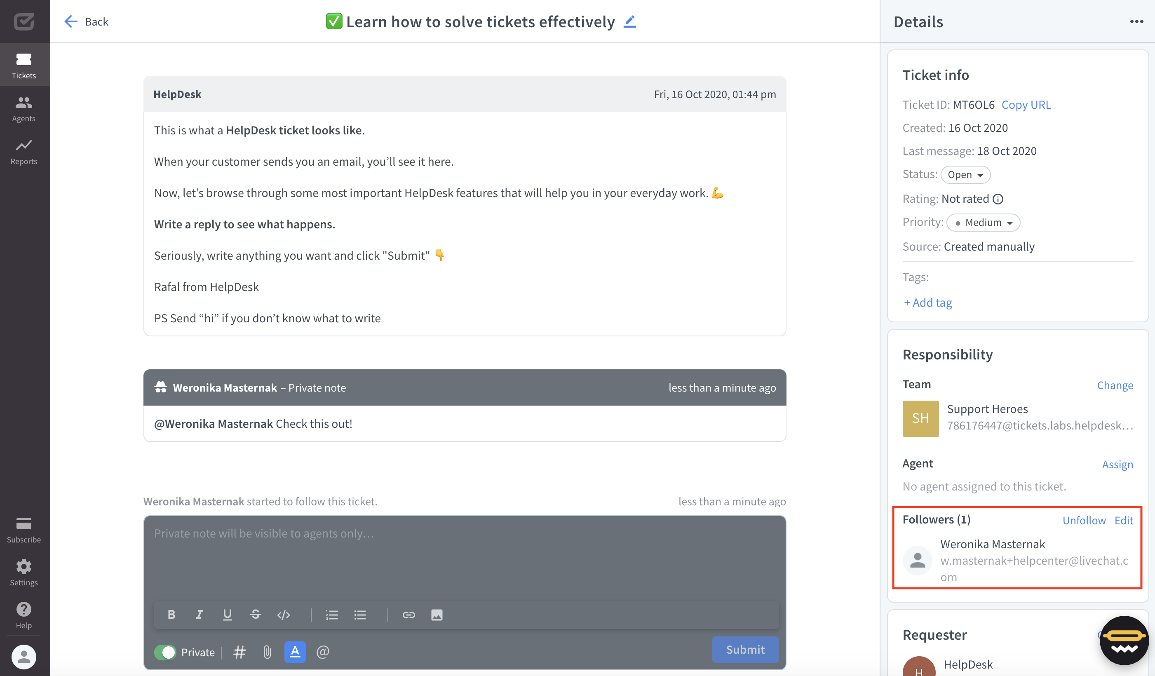Viewport: 1155px width, 676px height.
Task: Copy the ticket URL
Action: point(1026,105)
